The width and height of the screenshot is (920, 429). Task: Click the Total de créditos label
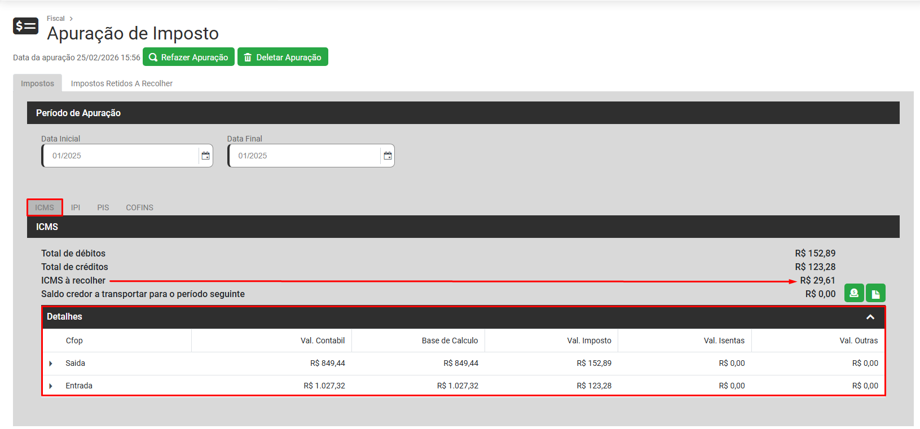[74, 267]
